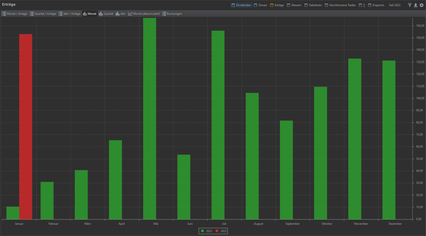Click the green 2022 legend swatch
Viewport: 426px width, 236px height.
(202, 231)
